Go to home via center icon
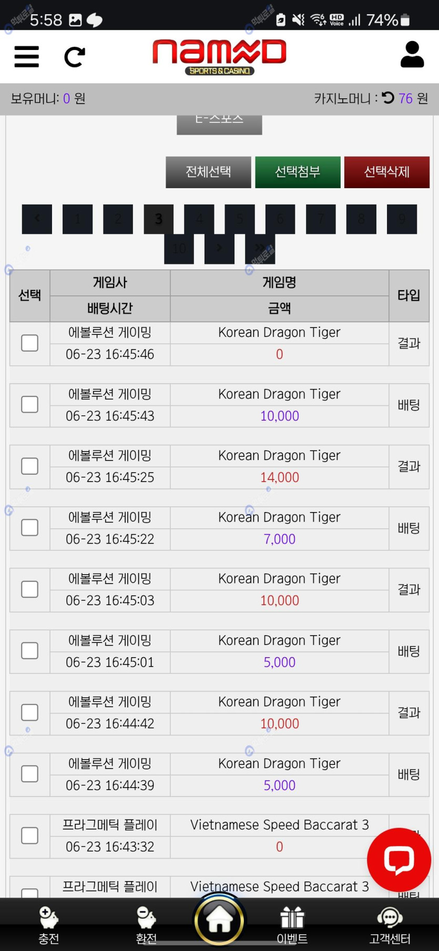 (x=219, y=920)
